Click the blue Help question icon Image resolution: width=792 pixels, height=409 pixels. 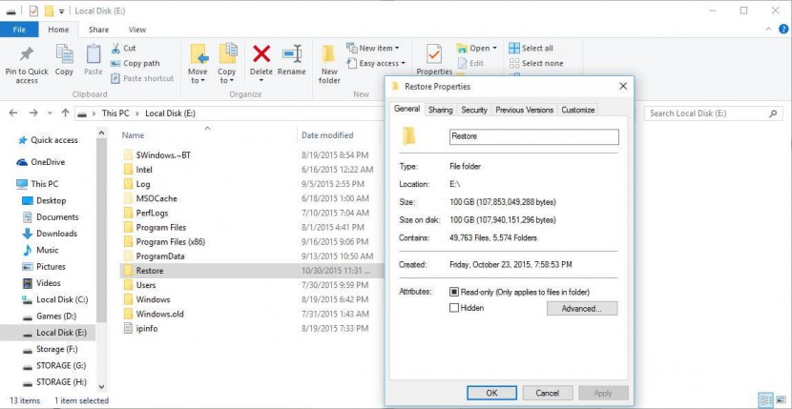(782, 30)
